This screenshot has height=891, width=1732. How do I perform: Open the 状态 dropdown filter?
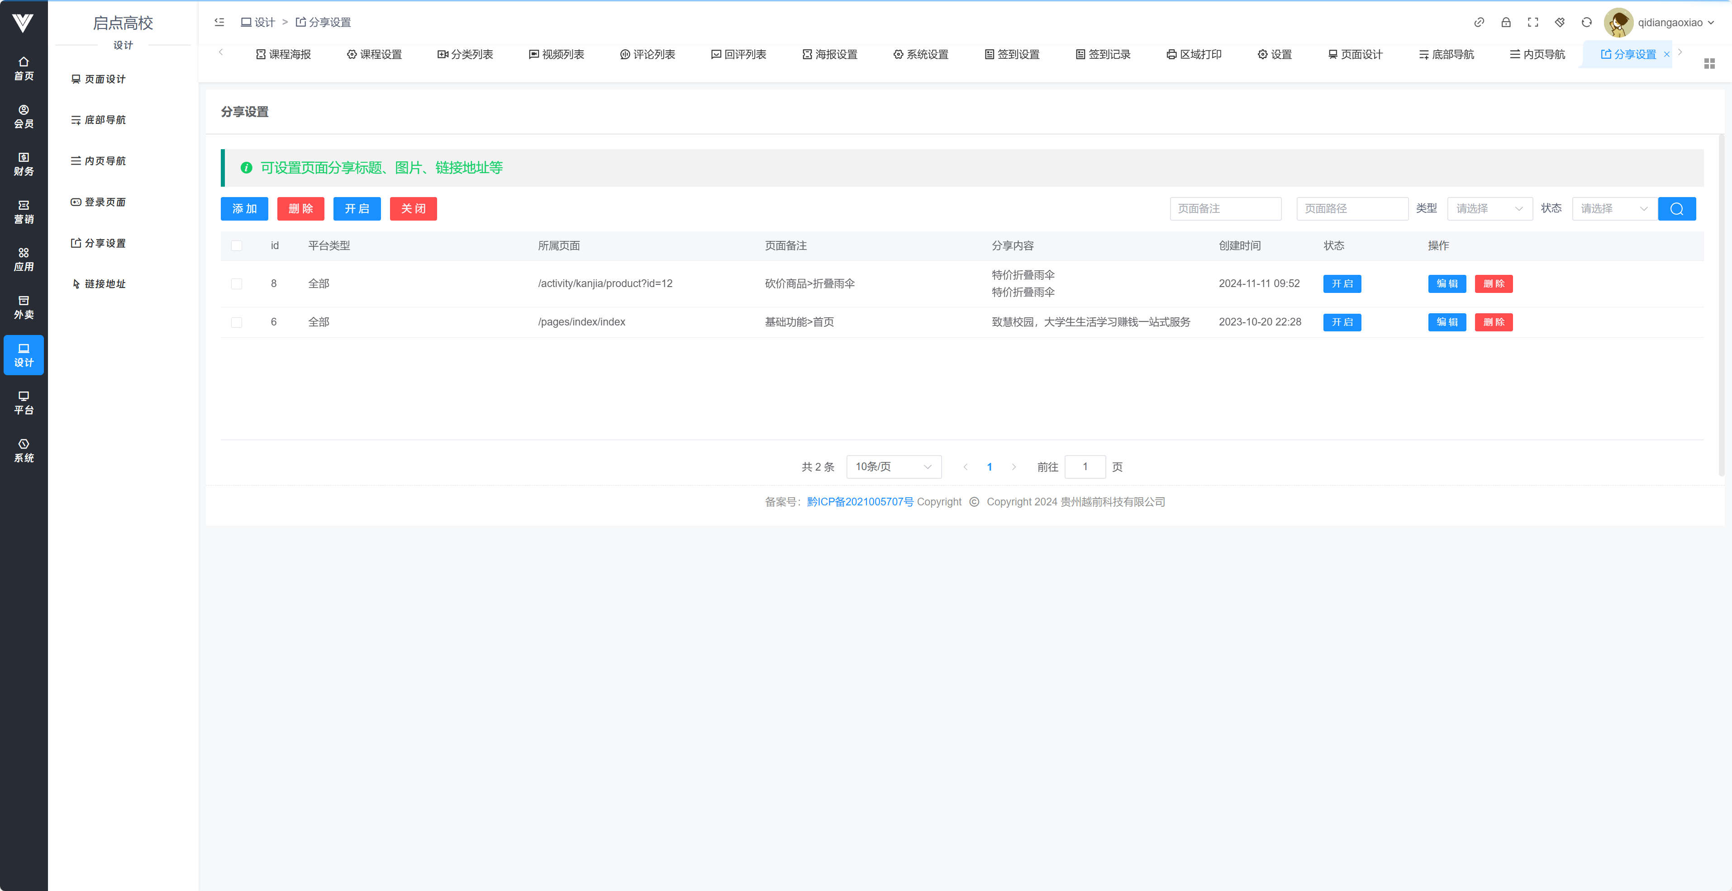pyautogui.click(x=1613, y=208)
